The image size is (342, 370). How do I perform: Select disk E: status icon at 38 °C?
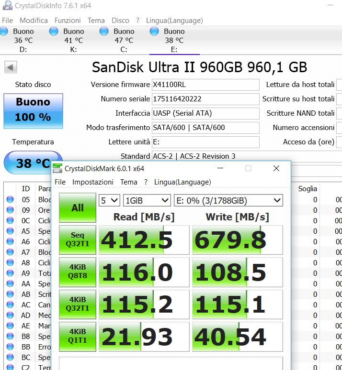tap(154, 31)
